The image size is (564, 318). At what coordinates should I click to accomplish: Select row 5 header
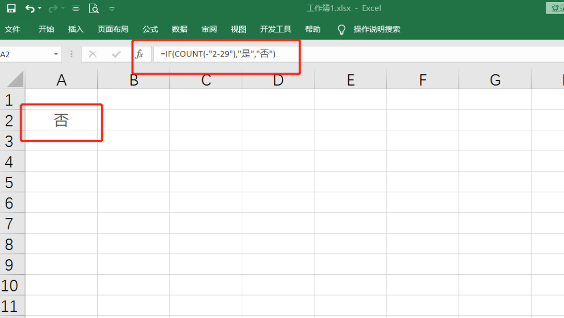point(12,182)
